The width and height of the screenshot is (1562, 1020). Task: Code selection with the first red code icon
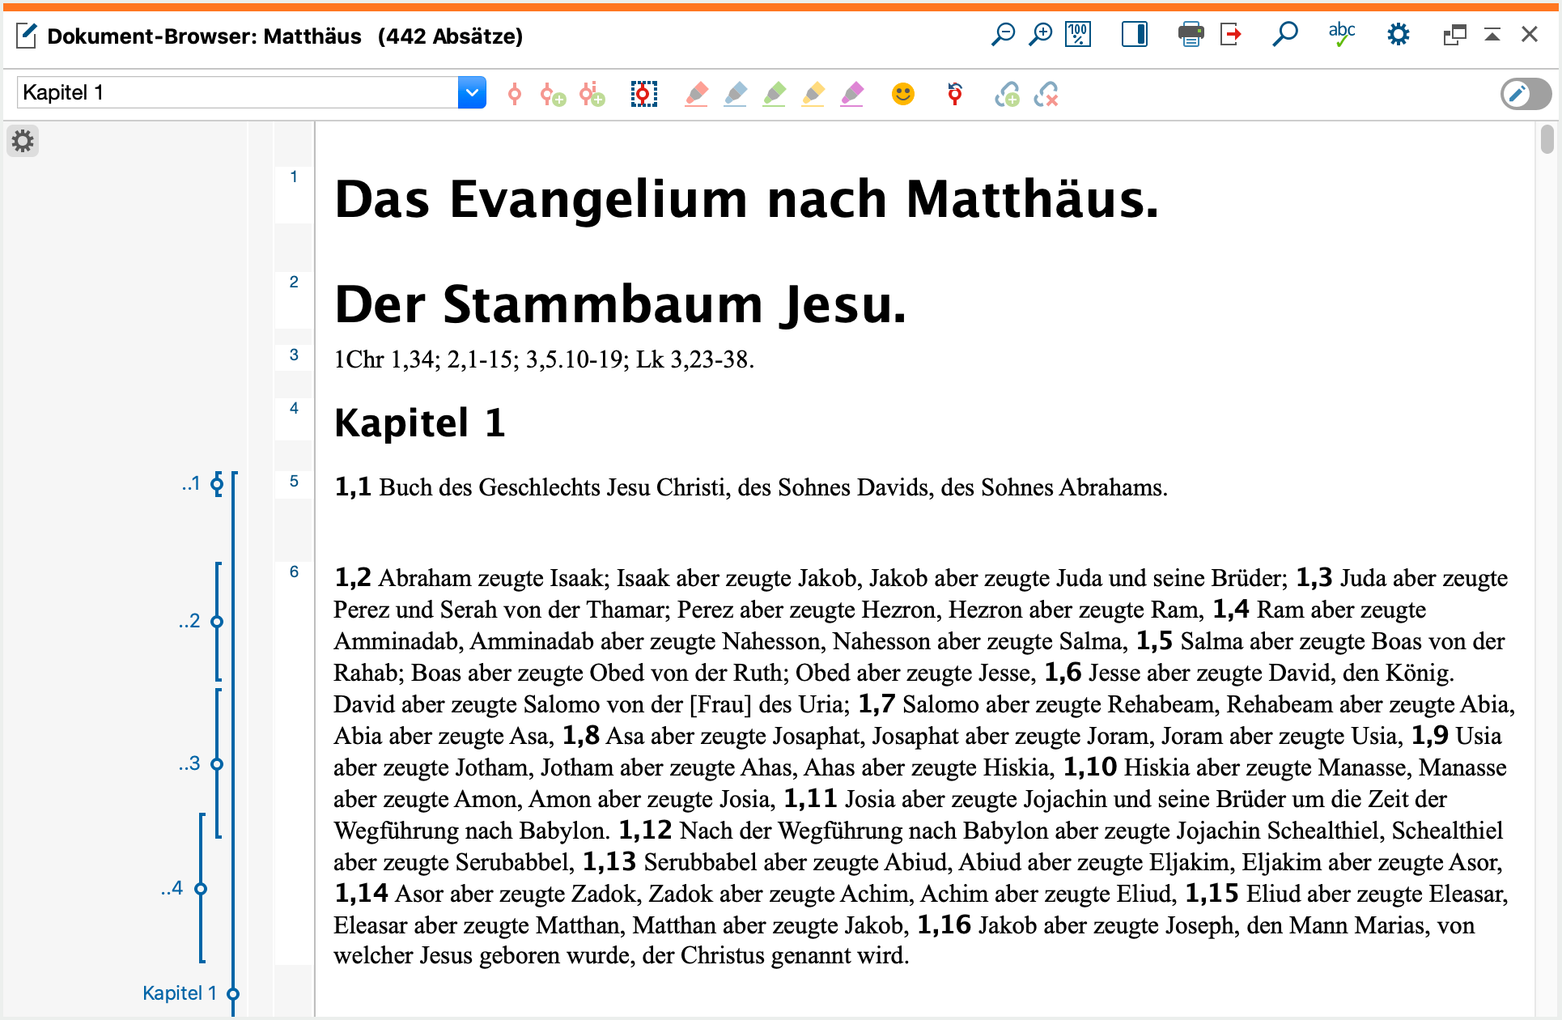515,95
